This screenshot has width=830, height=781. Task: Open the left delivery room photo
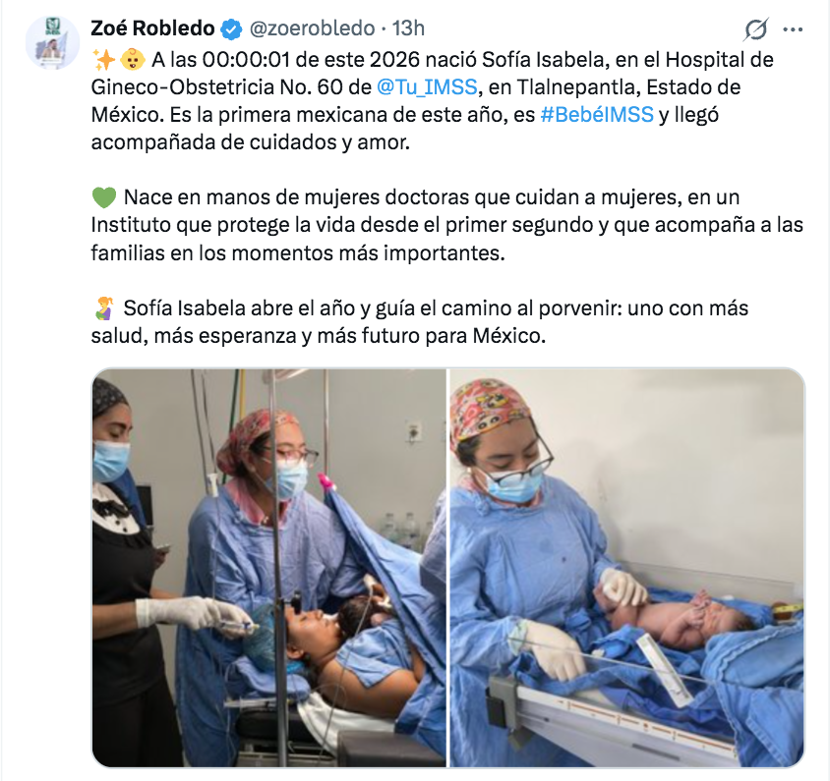268,568
